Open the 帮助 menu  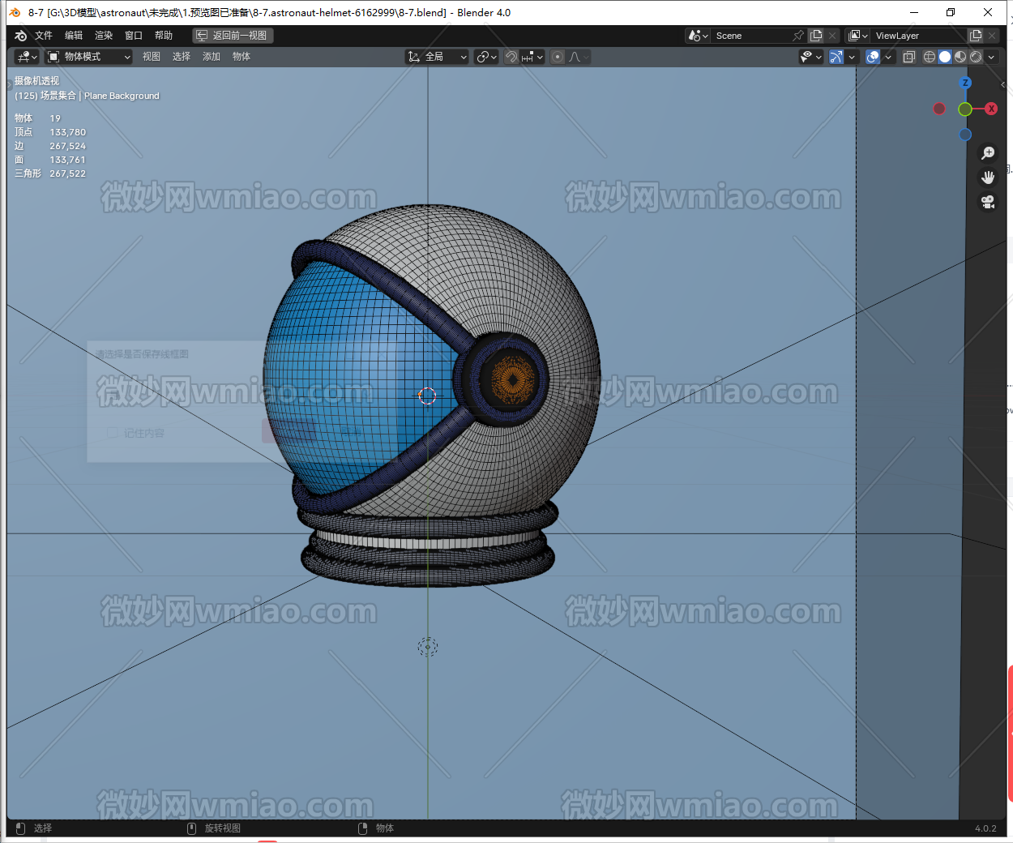(164, 36)
